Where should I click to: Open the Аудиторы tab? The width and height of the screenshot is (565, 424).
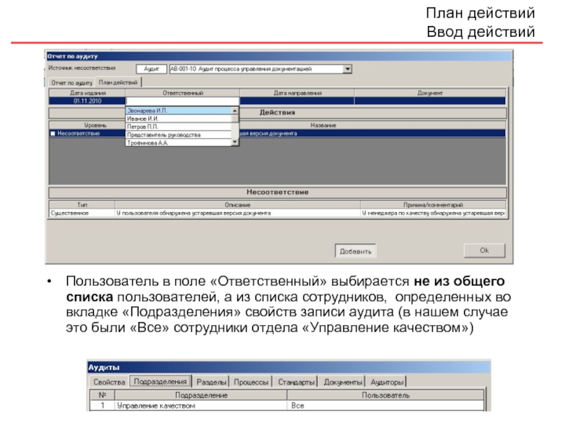pos(387,382)
